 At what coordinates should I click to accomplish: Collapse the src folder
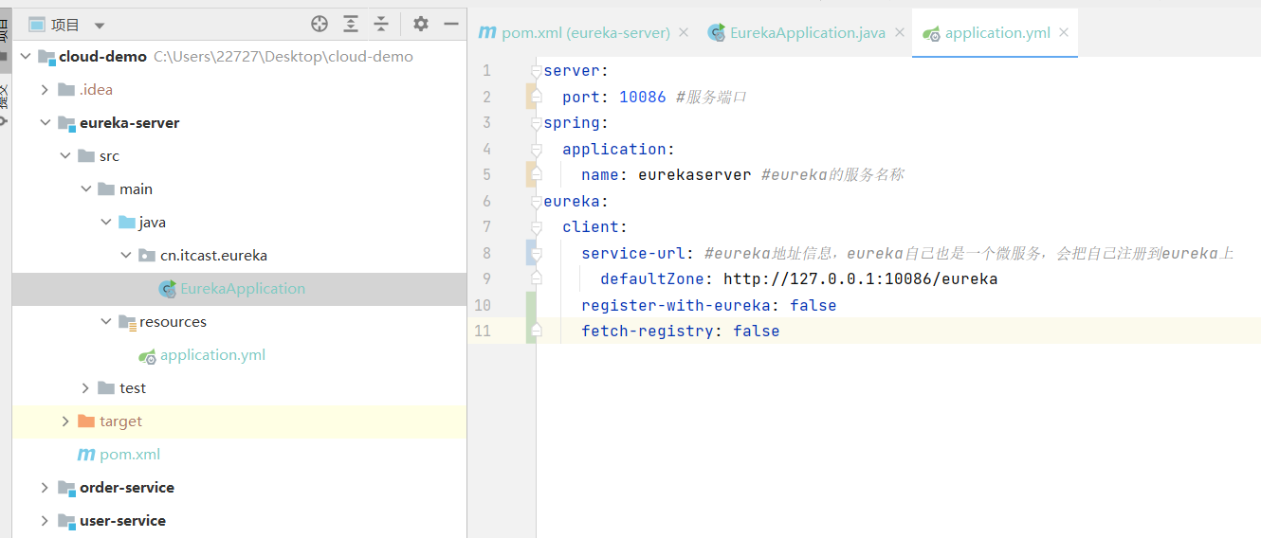click(64, 156)
